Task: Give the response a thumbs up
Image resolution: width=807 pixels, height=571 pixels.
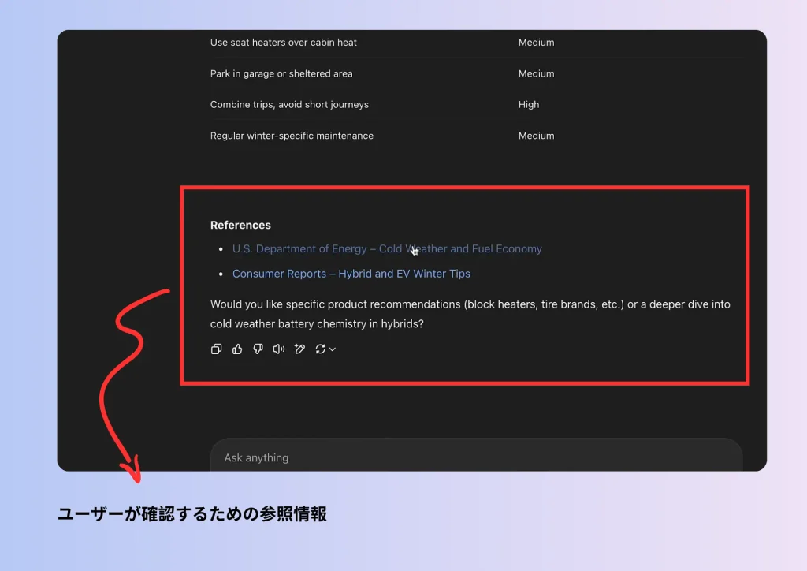Action: pos(237,349)
